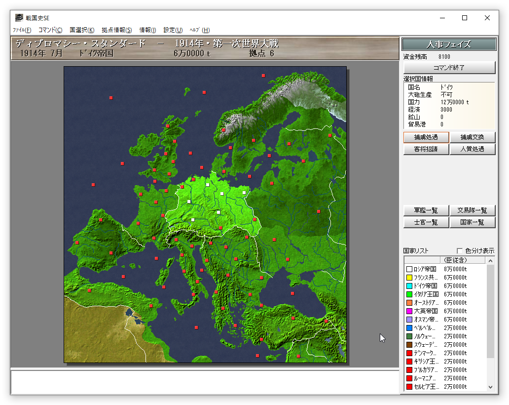The width and height of the screenshot is (509, 405).
Task: Click the dark green ノルウェー color square
Action: 409,336
